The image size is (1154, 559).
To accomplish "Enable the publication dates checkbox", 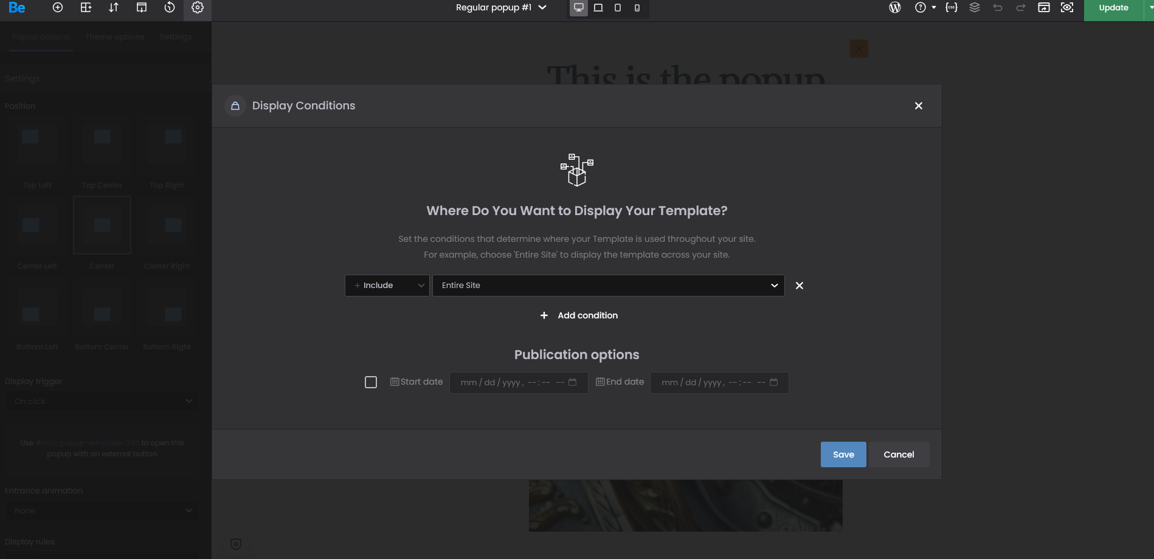I will click(371, 382).
